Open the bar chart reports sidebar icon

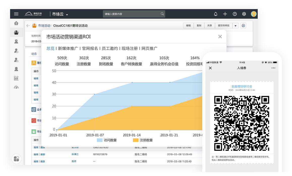(x=16, y=78)
